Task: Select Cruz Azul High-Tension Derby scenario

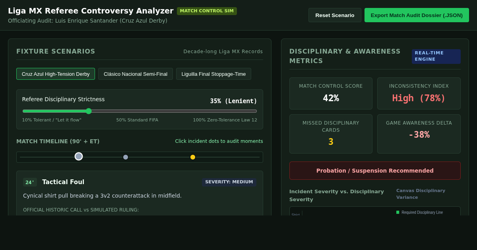Action: [56, 74]
